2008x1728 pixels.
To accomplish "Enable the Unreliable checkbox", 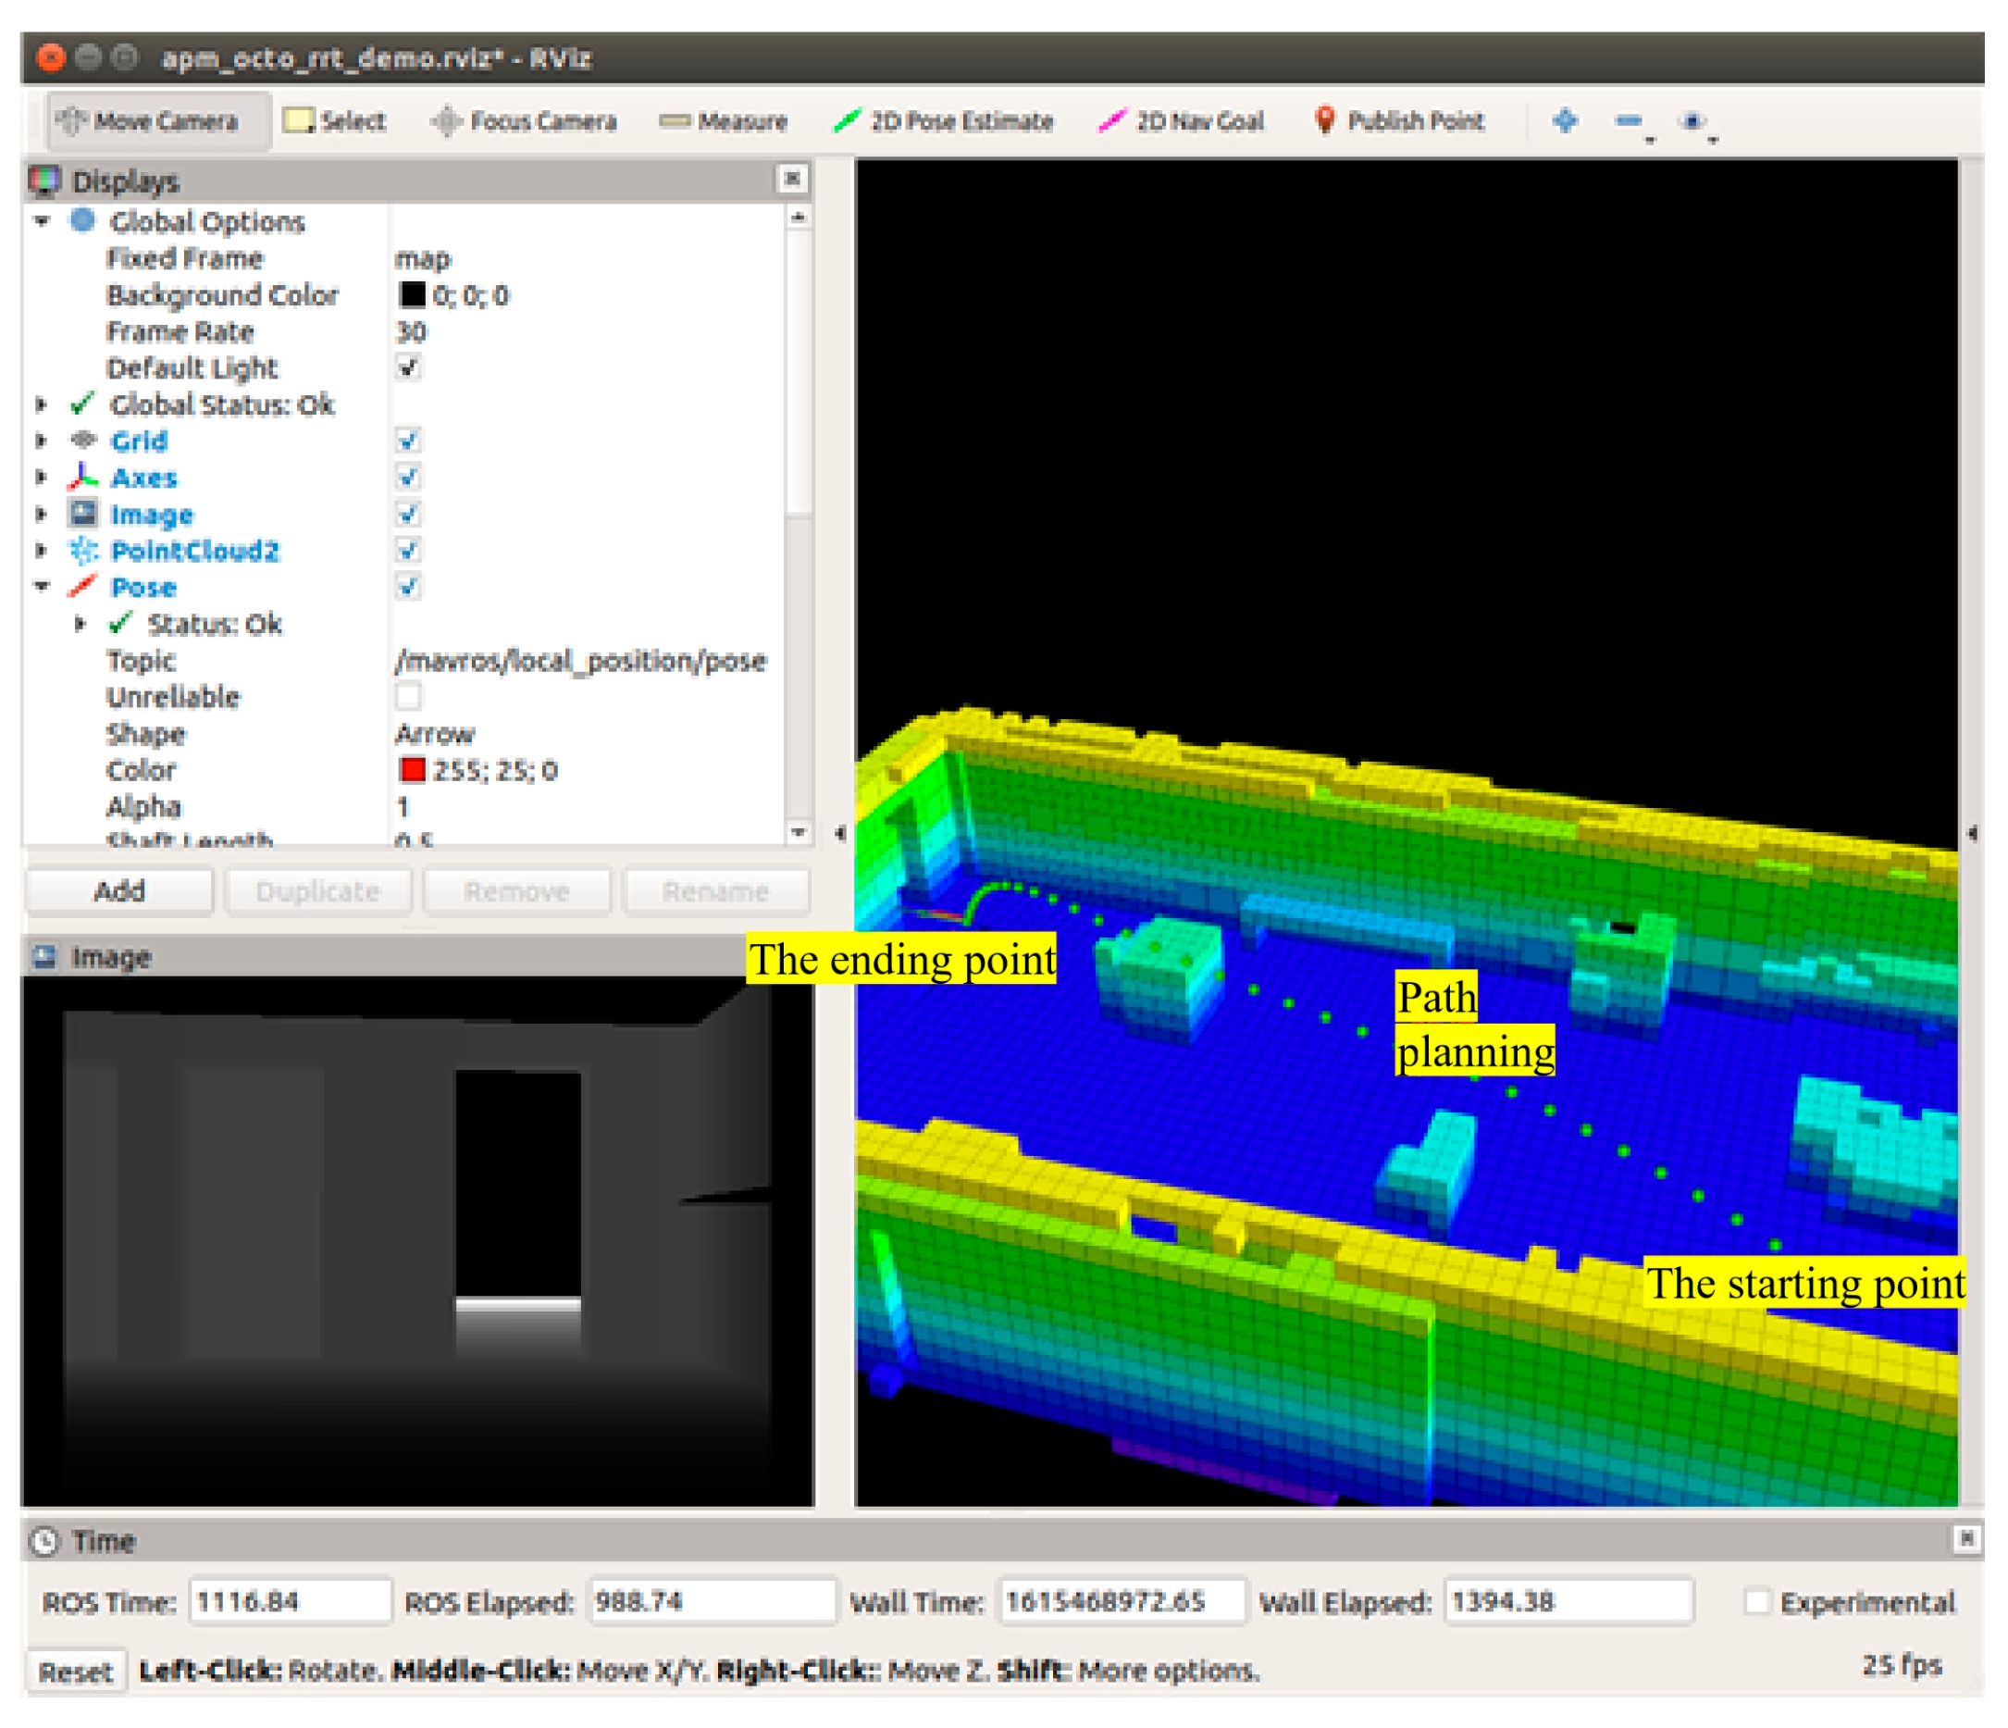I will tap(408, 696).
